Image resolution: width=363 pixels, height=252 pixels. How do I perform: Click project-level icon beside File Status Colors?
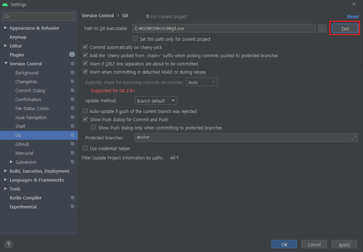[72, 108]
